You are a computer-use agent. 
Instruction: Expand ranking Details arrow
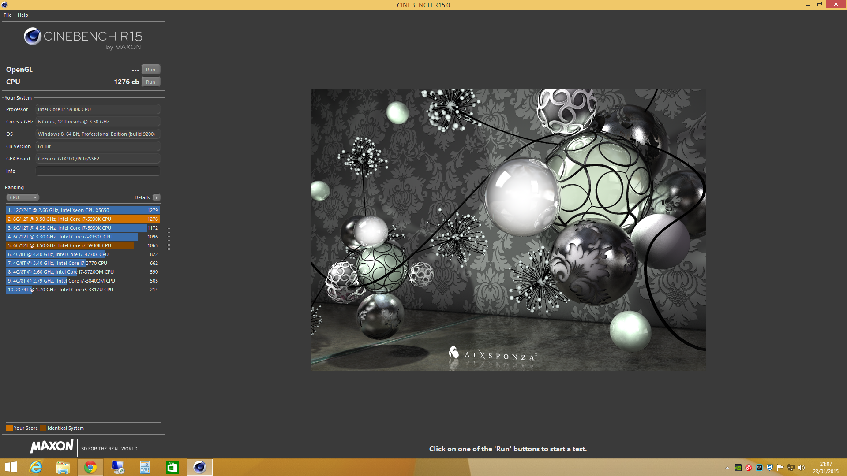click(157, 197)
